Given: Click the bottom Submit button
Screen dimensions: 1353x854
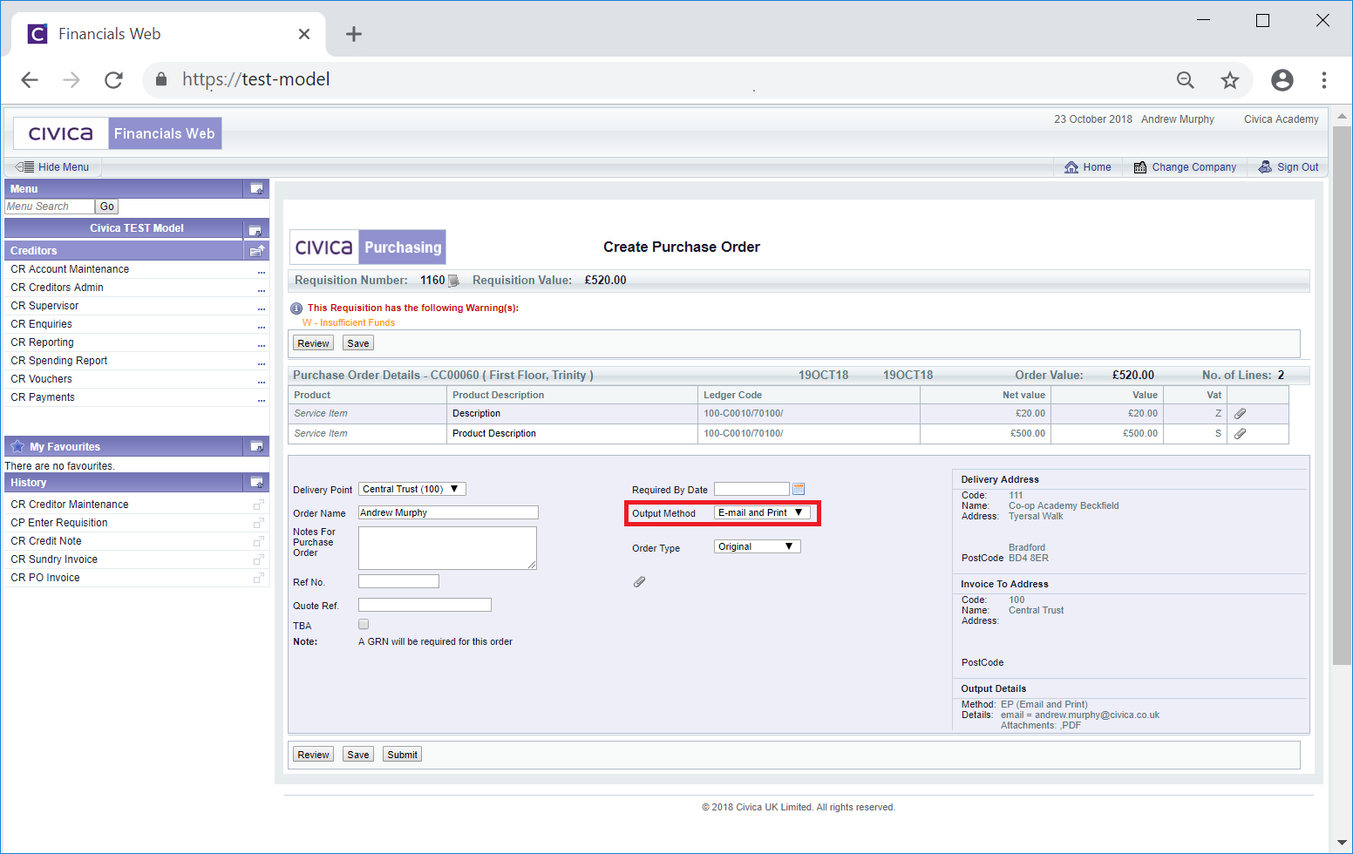Looking at the screenshot, I should 402,755.
